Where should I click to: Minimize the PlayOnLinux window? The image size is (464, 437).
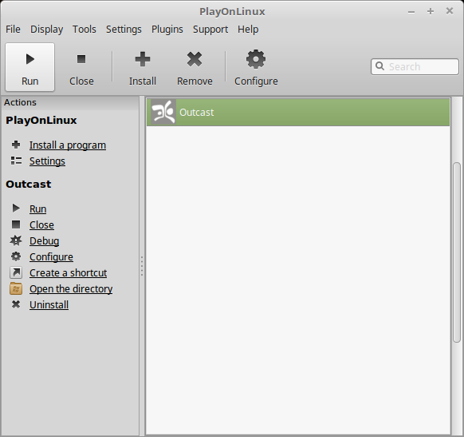(411, 11)
